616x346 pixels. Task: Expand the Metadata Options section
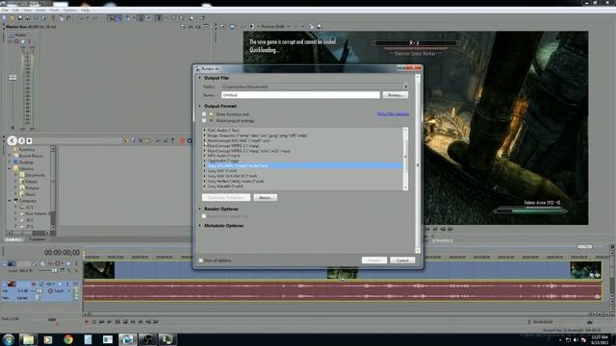coord(199,226)
